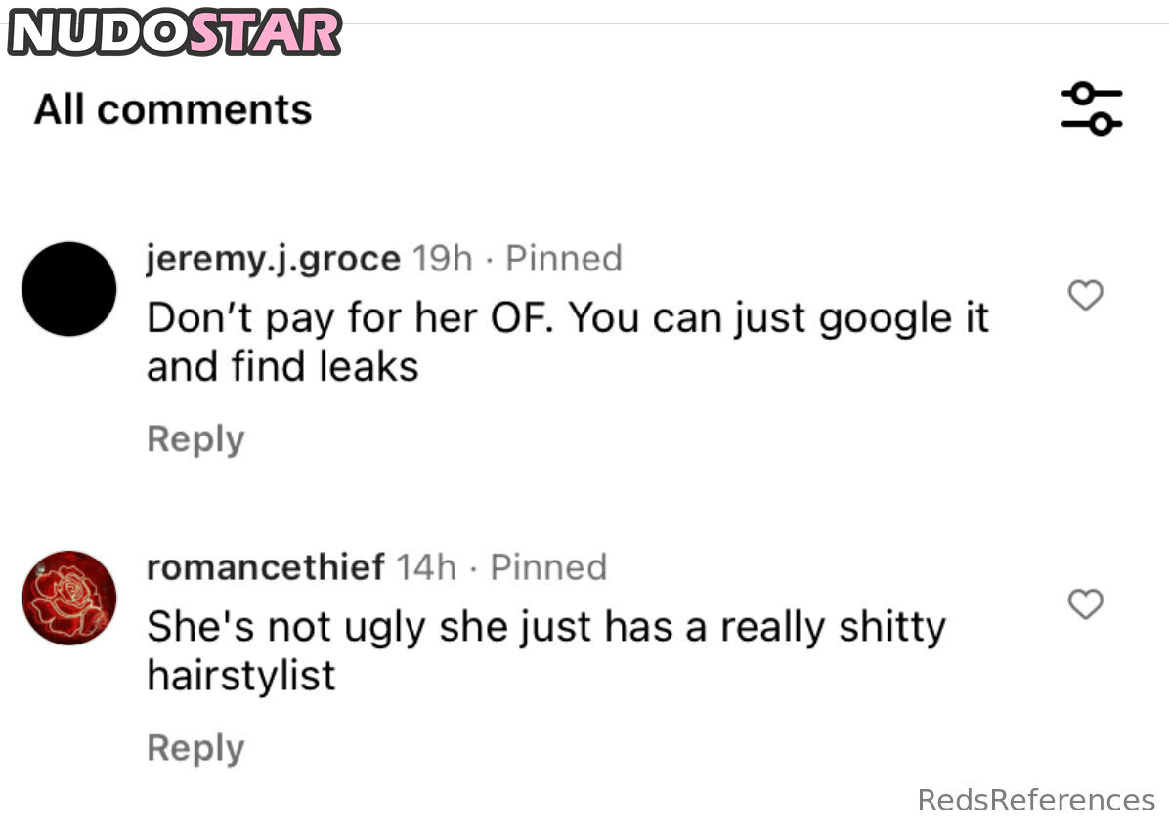Reply to jeremy.j.groce's comment

click(195, 439)
